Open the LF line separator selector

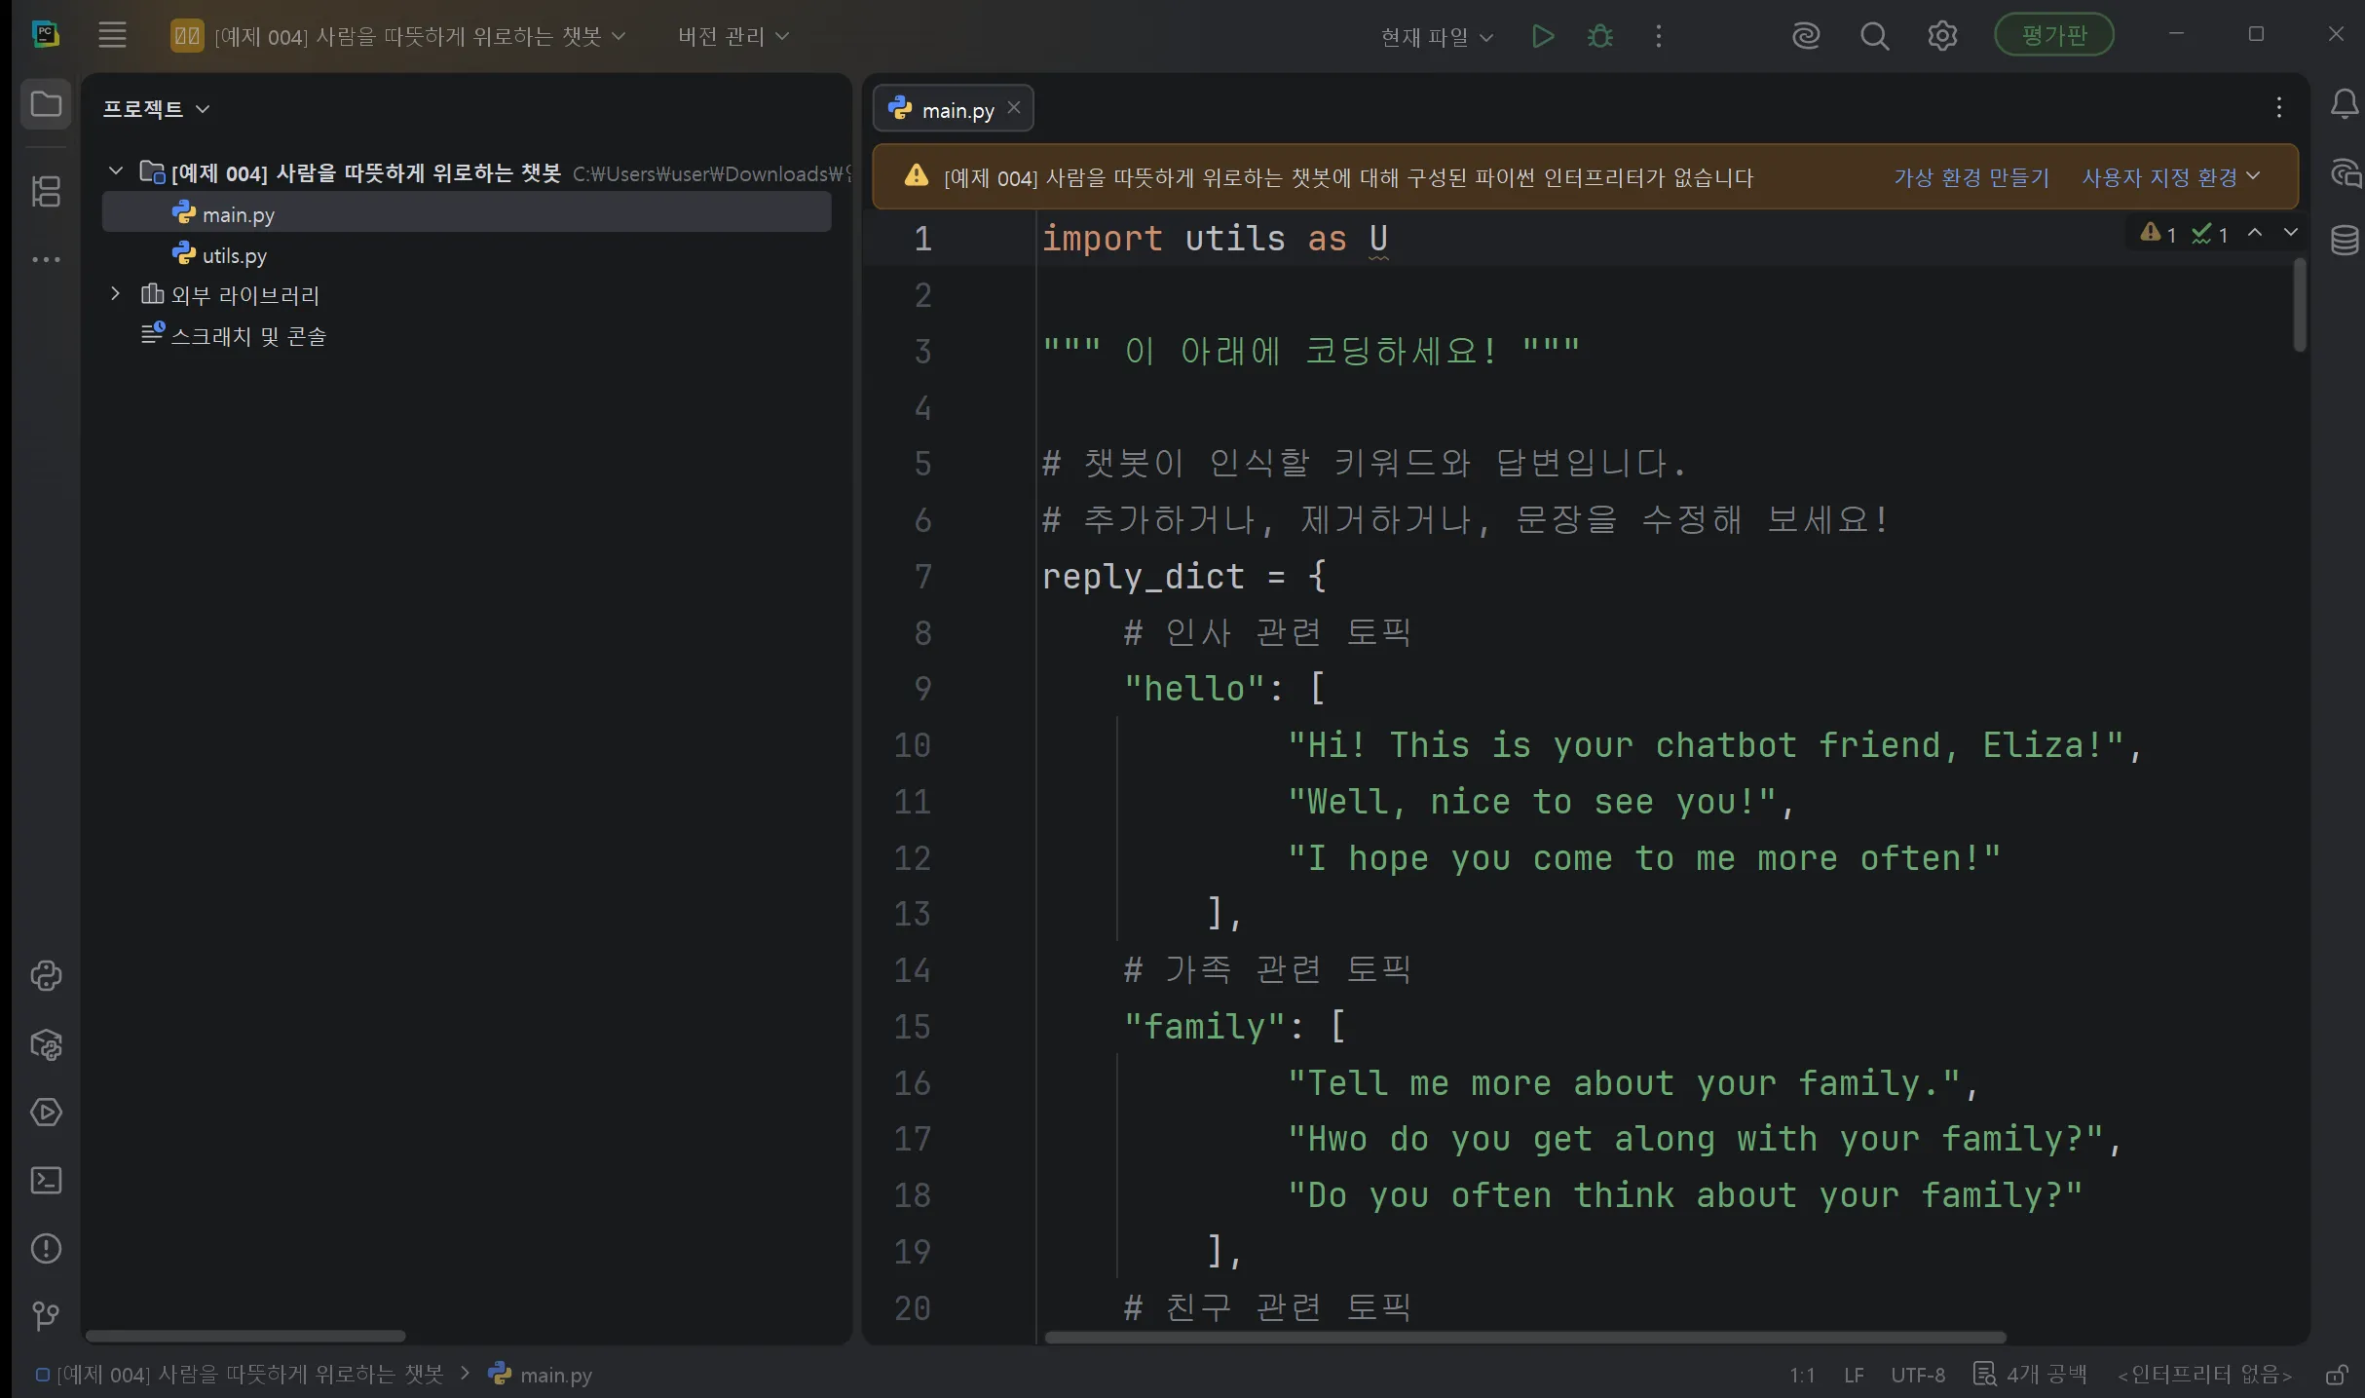click(x=1854, y=1375)
